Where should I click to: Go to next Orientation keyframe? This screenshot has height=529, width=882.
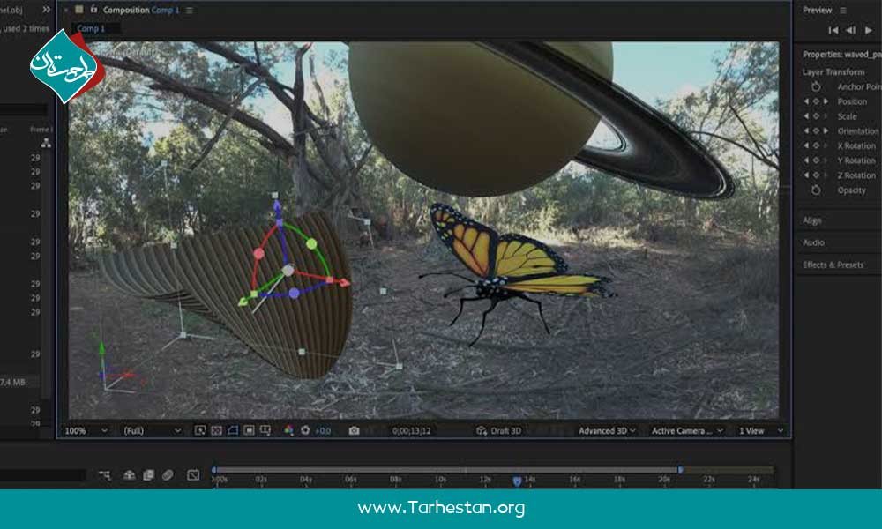pos(826,131)
